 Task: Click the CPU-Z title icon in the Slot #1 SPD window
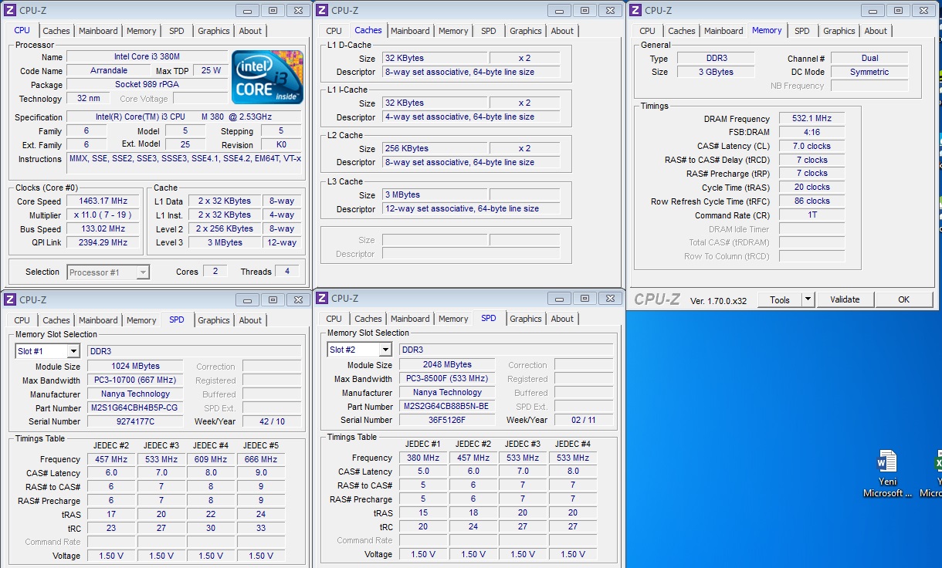coord(10,299)
